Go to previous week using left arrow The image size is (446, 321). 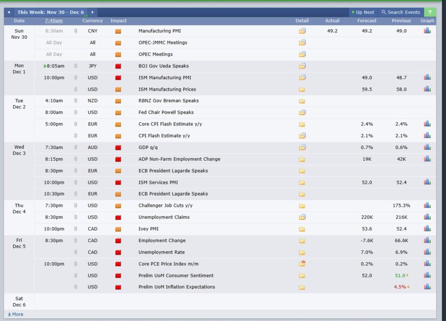[x=9, y=12]
